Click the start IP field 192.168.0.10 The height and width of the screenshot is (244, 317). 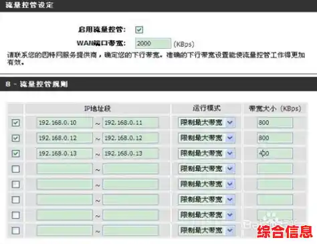point(65,122)
